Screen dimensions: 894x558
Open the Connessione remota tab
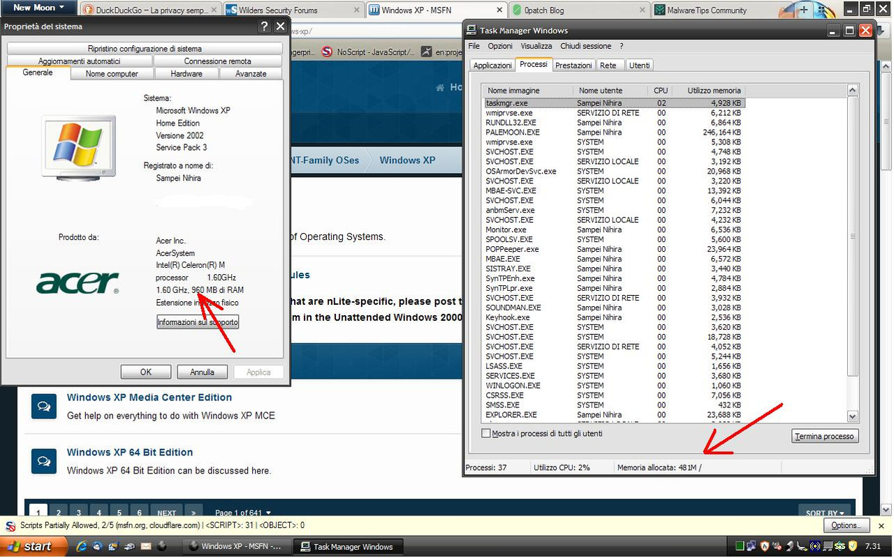(217, 61)
